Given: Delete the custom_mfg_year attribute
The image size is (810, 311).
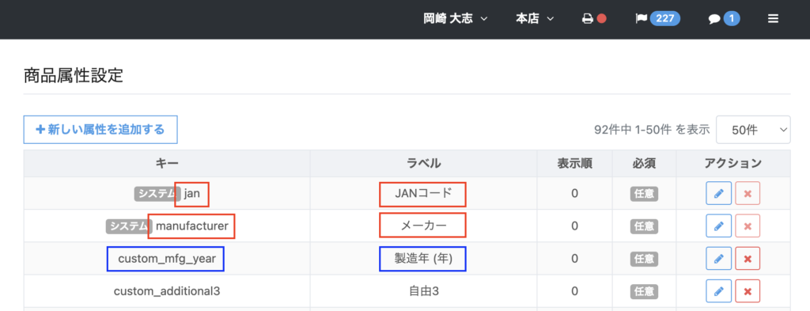Looking at the screenshot, I should 748,258.
